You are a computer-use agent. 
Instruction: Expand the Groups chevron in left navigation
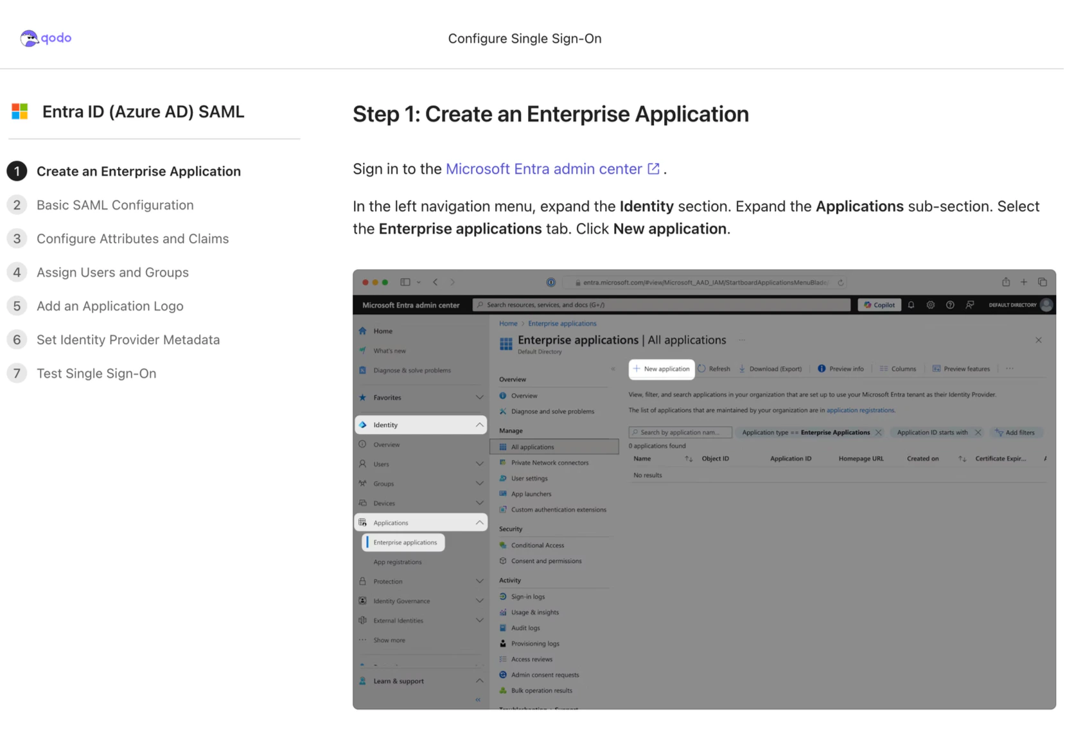[x=479, y=484]
